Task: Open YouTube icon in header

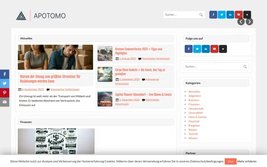Action: (x=239, y=15)
